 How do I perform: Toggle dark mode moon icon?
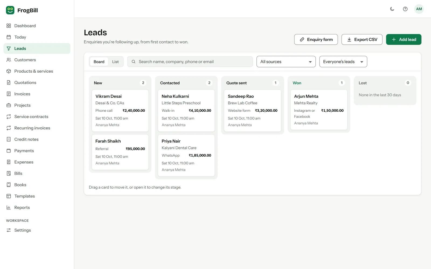[392, 9]
